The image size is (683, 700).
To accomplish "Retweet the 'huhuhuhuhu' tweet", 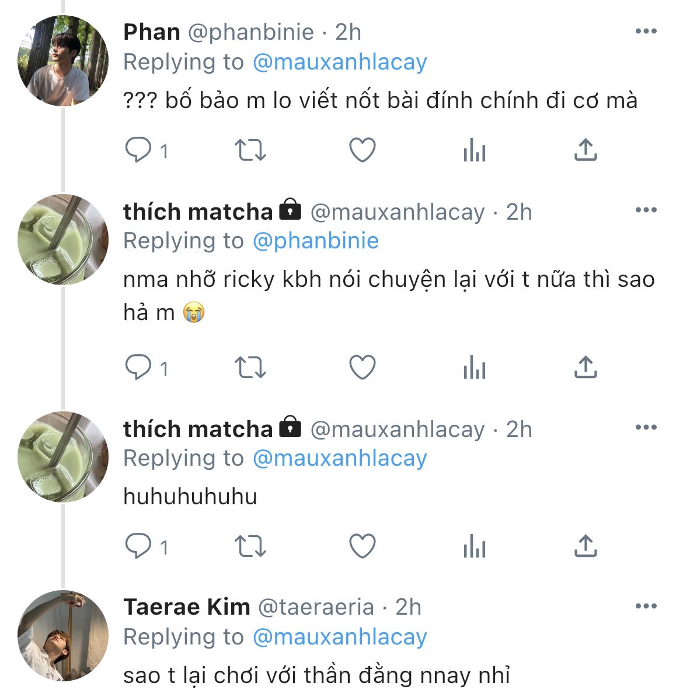I will (250, 546).
